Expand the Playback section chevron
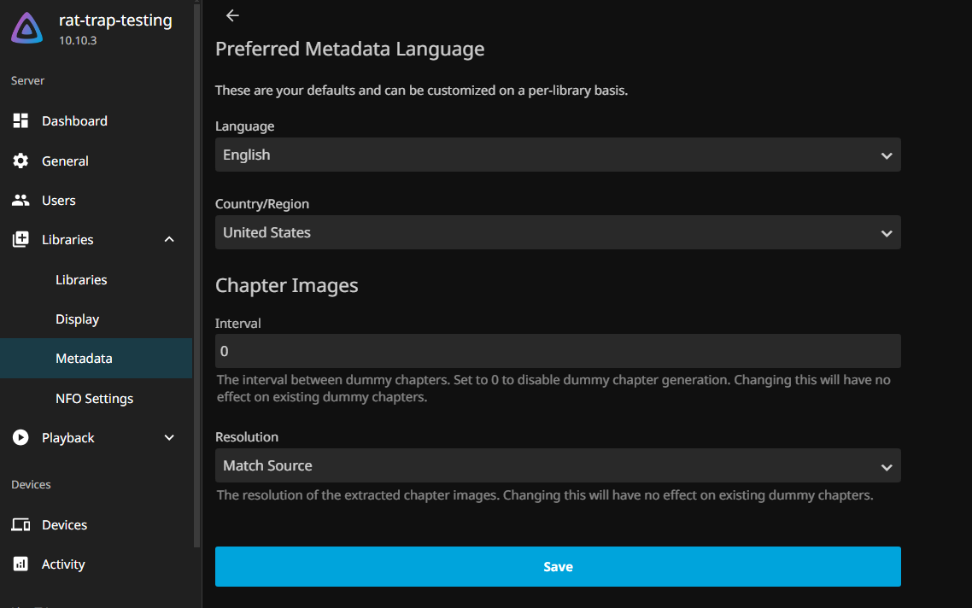The width and height of the screenshot is (972, 608). (x=169, y=438)
